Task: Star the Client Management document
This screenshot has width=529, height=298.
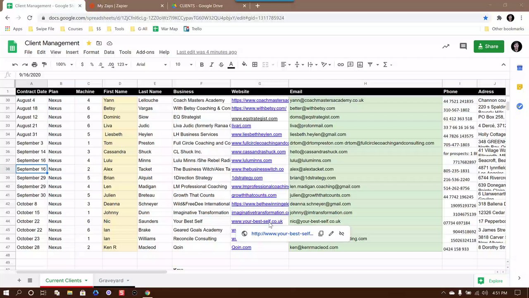Action: coord(89,43)
